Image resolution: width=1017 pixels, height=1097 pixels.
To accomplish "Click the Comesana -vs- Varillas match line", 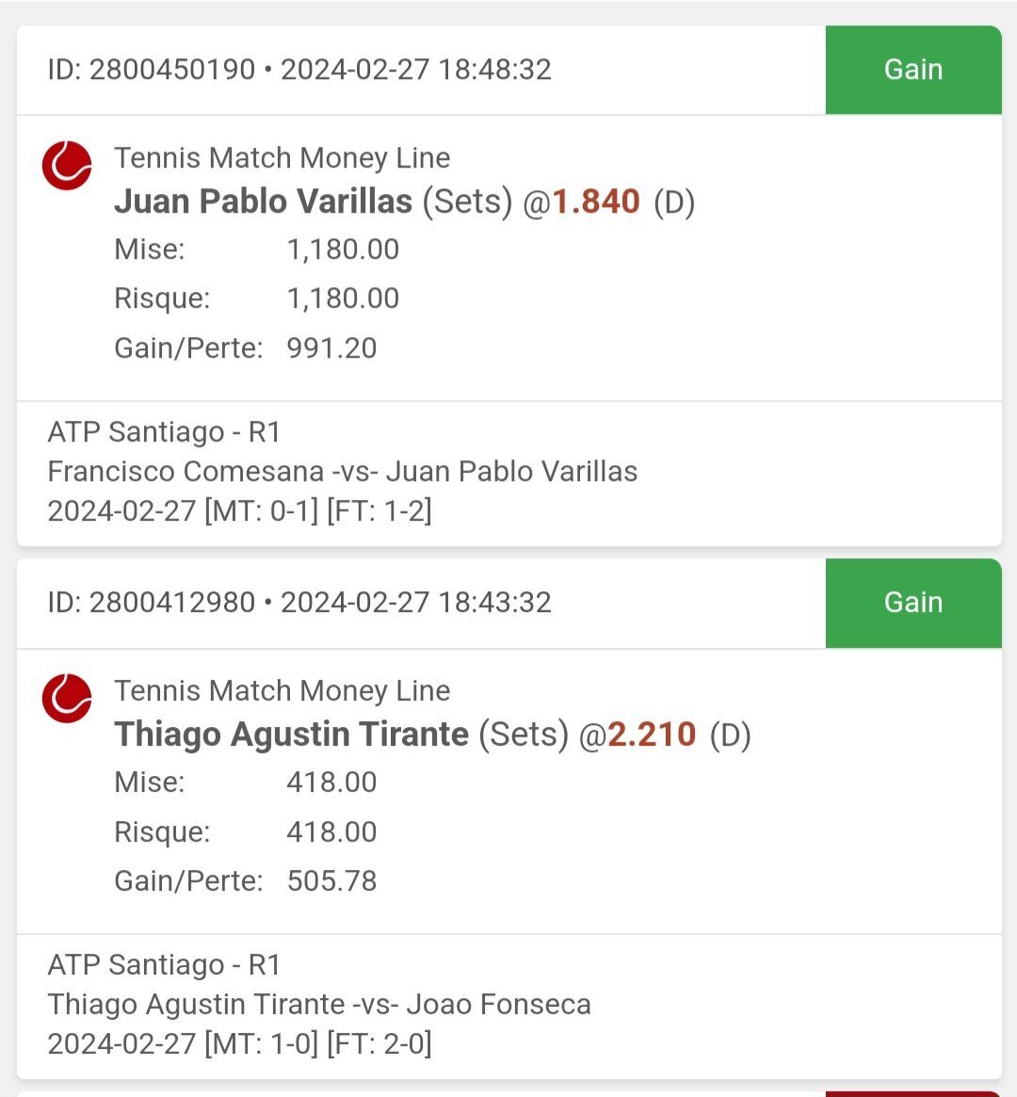I will point(342,472).
